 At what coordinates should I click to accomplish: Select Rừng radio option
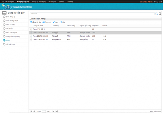point(4,40)
